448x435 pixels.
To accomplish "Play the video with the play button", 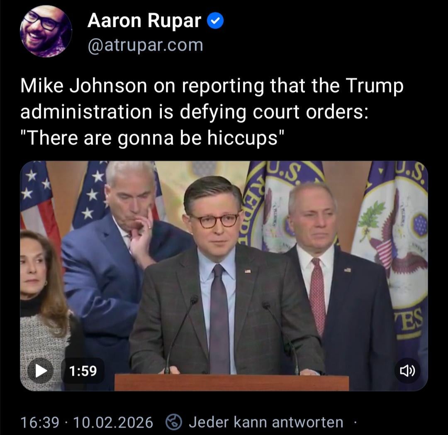I will pyautogui.click(x=41, y=371).
